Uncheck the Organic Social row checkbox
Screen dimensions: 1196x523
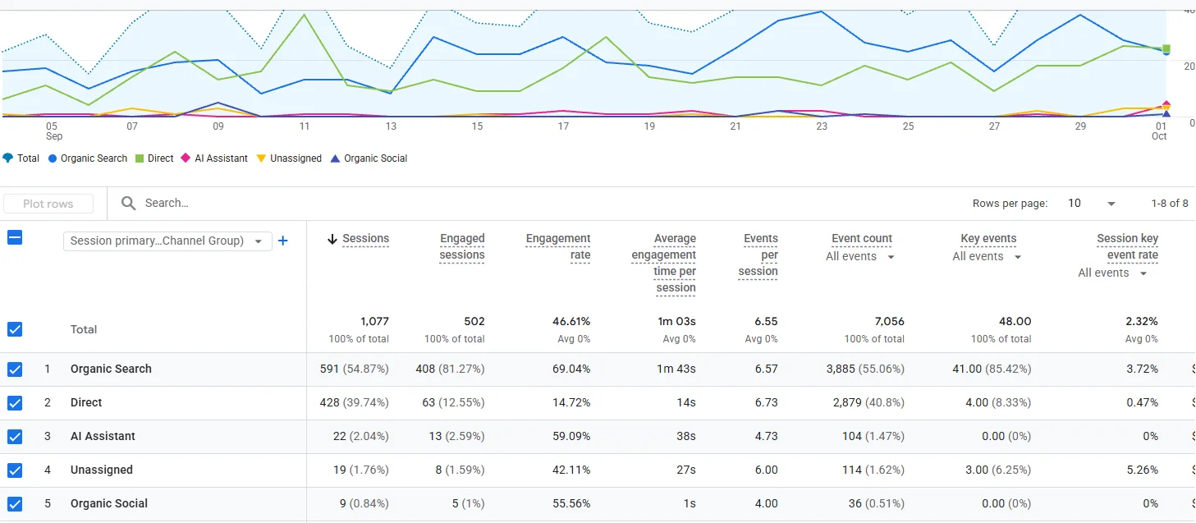coord(15,504)
